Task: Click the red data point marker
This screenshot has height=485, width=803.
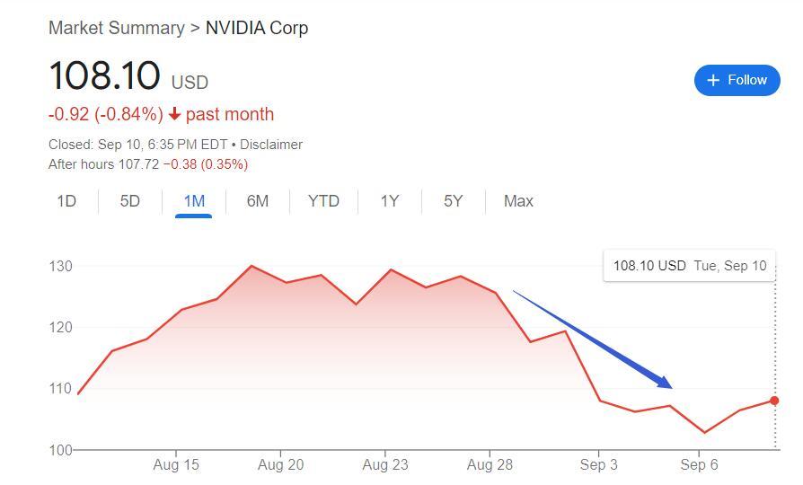Action: tap(774, 401)
